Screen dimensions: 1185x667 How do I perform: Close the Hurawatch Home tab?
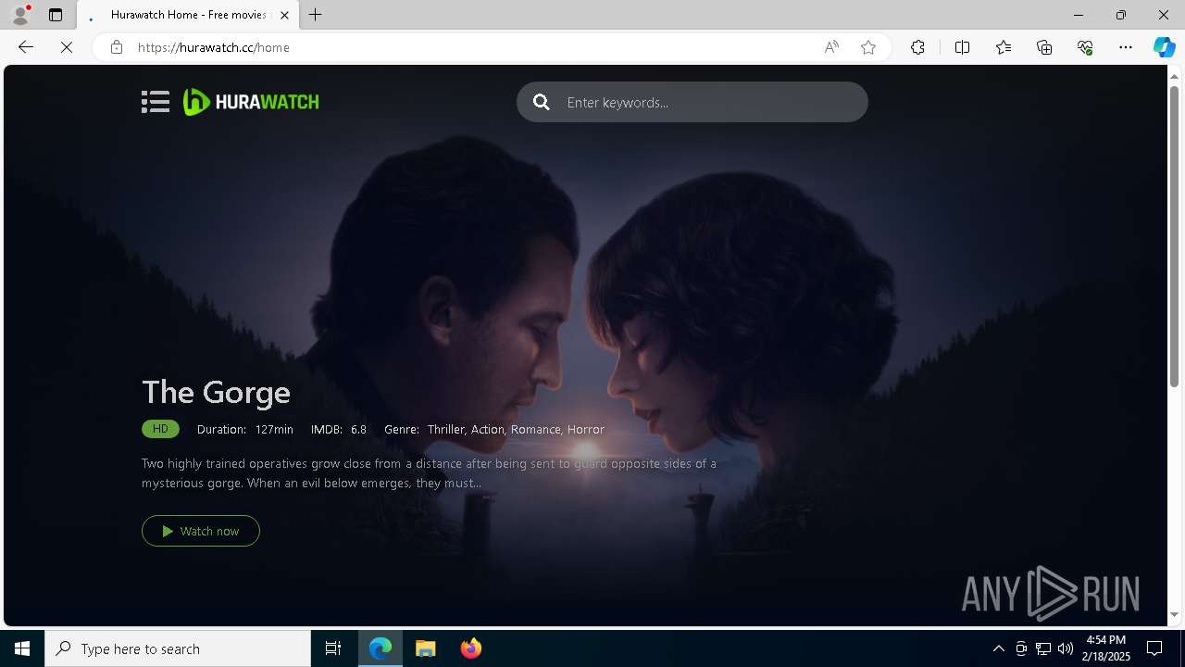(x=284, y=15)
